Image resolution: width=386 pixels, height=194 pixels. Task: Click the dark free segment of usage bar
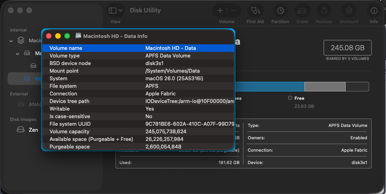point(357,87)
